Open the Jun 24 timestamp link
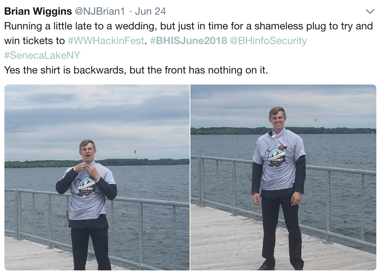The height and width of the screenshot is (277, 380). click(x=150, y=11)
